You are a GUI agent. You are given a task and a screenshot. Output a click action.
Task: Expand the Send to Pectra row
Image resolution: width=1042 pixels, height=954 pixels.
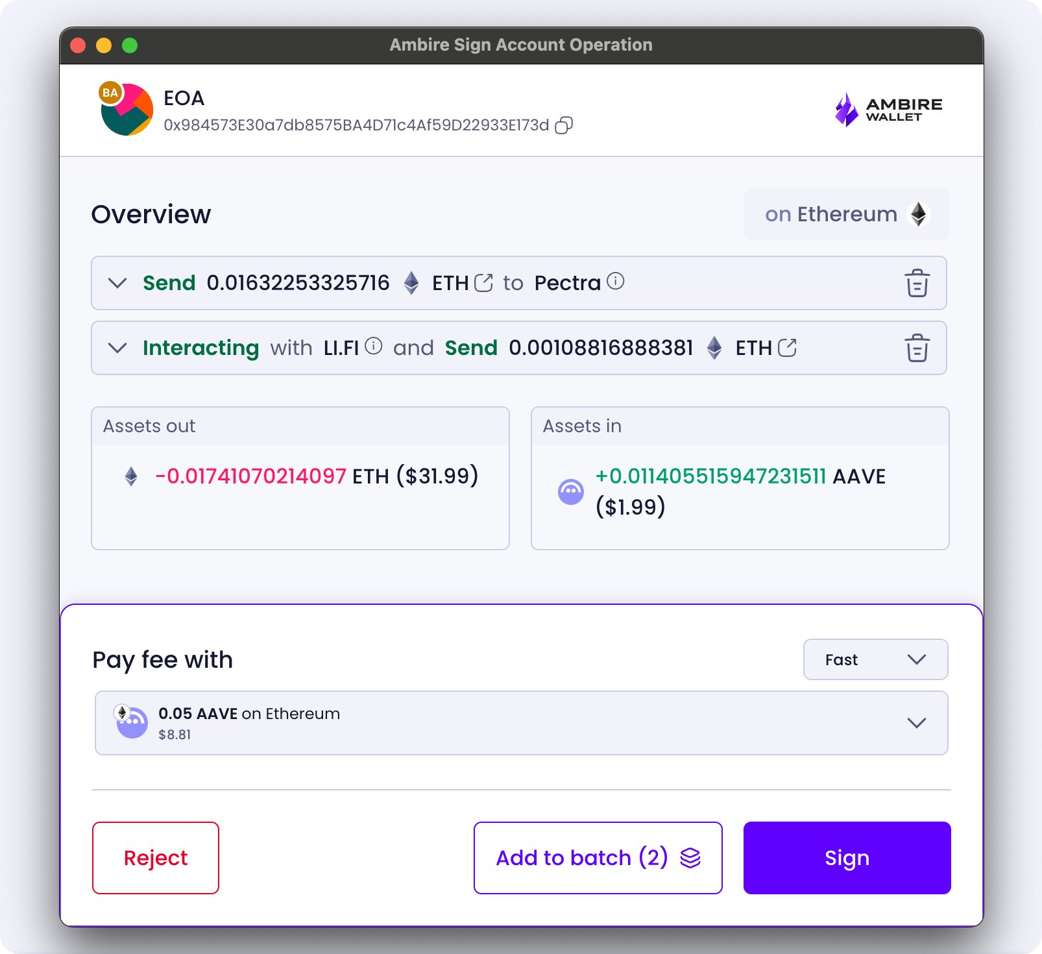point(117,283)
